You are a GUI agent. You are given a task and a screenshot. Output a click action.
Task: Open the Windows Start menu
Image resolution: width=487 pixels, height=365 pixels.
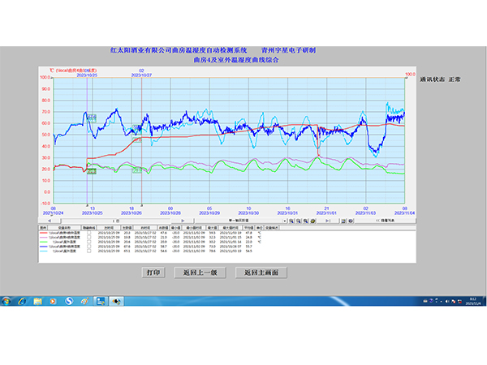(x=7, y=300)
